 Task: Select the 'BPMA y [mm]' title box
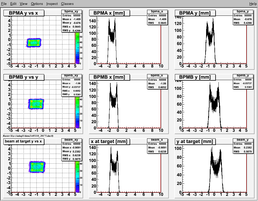[x=195, y=13]
